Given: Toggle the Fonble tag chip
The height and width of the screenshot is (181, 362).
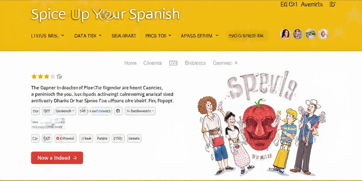Looking at the screenshot, I should click(x=103, y=138).
